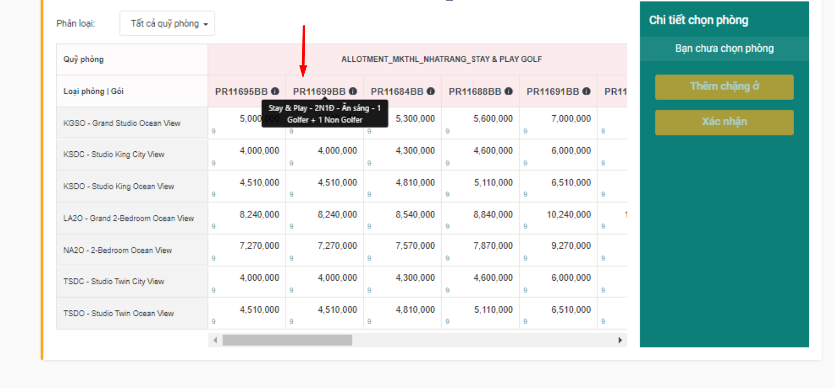Click info icon next to PR11684BB
The image size is (835, 388).
pos(431,91)
